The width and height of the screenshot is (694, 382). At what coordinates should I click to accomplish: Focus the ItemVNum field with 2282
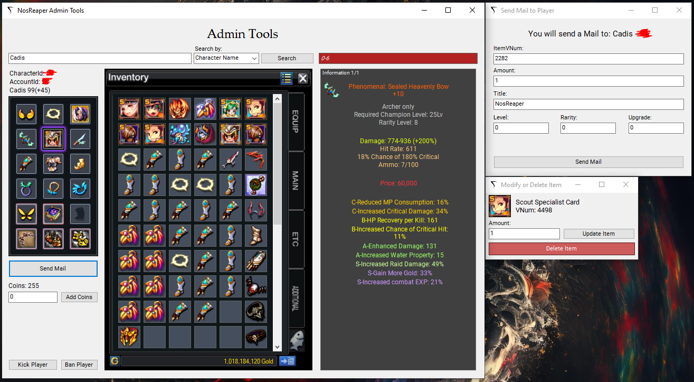pyautogui.click(x=588, y=58)
